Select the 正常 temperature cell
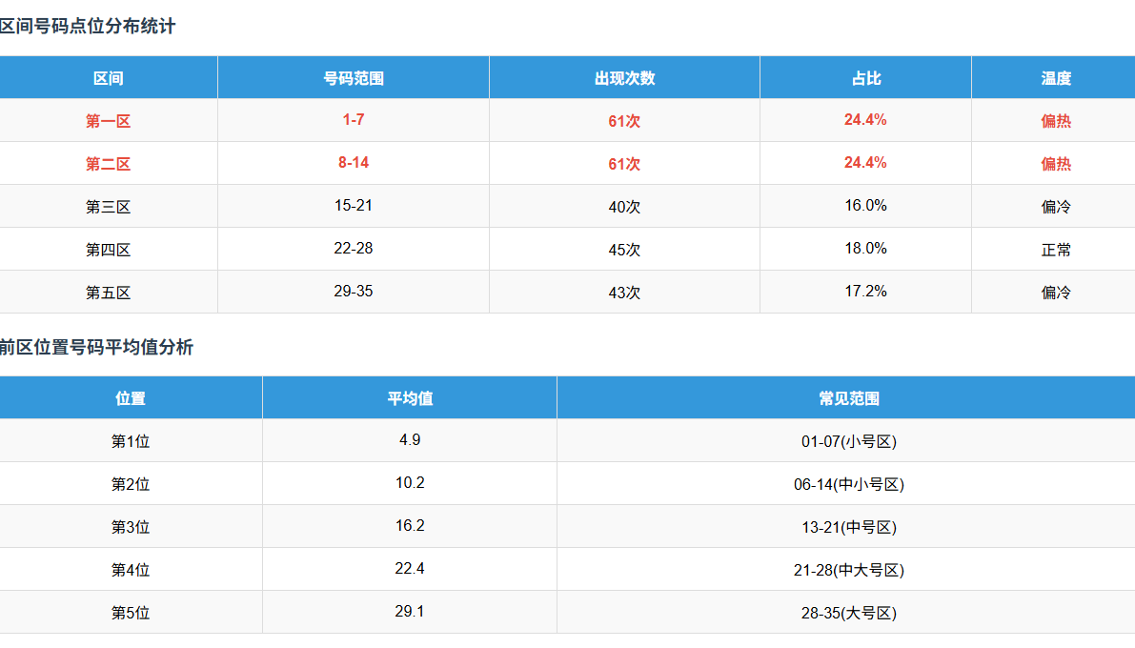 pos(1056,250)
